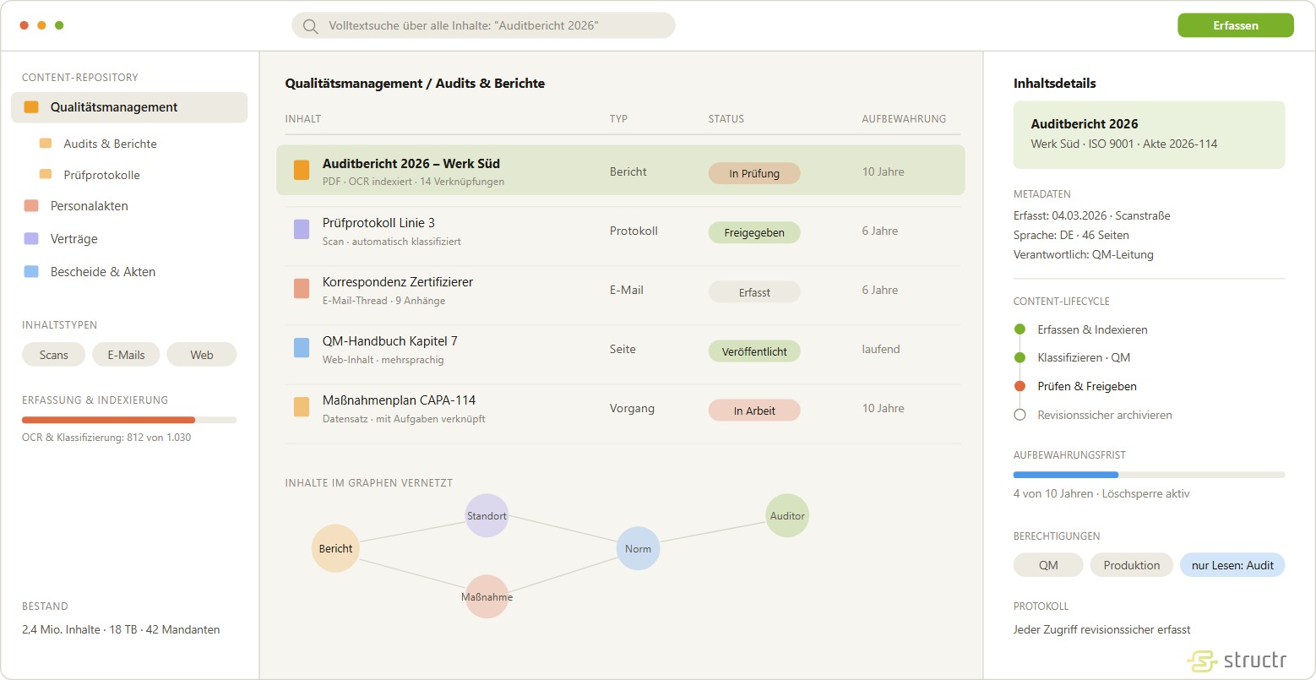The width and height of the screenshot is (1316, 680).
Task: Click the purple Verträge folder icon
Action: [31, 239]
